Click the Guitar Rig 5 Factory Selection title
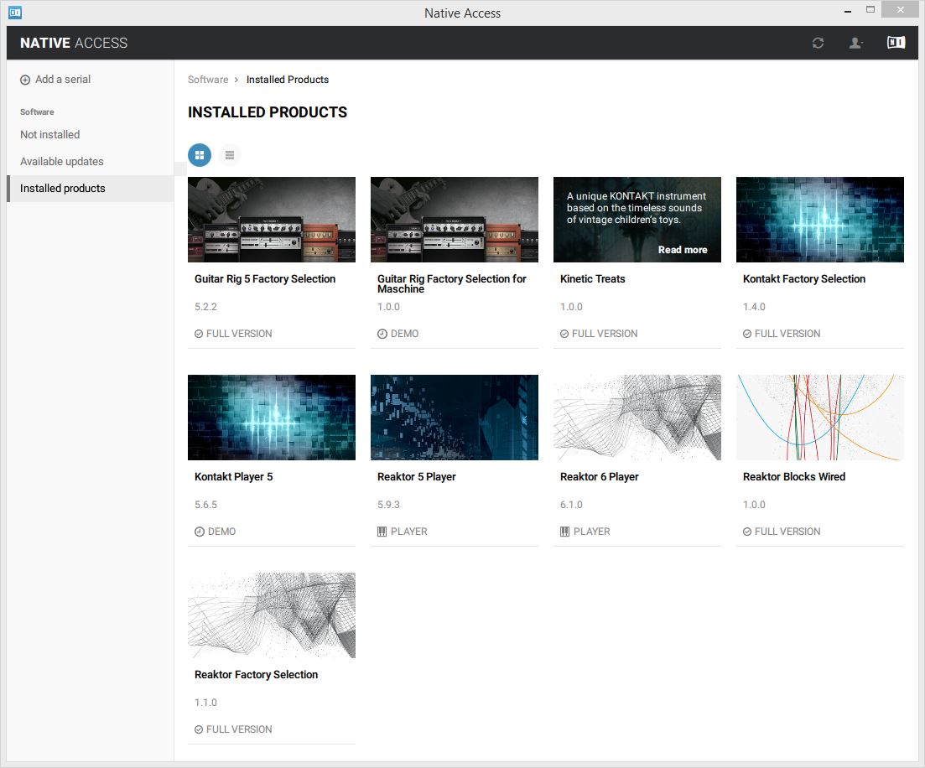 tap(265, 278)
